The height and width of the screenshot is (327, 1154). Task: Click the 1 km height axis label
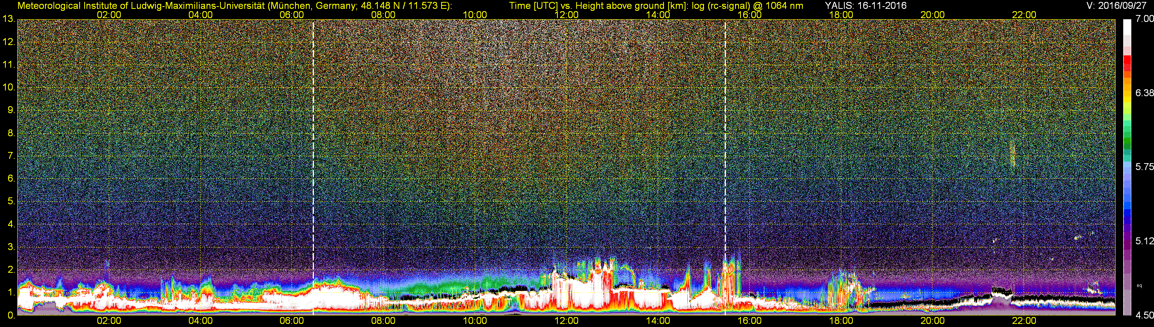(x=11, y=292)
